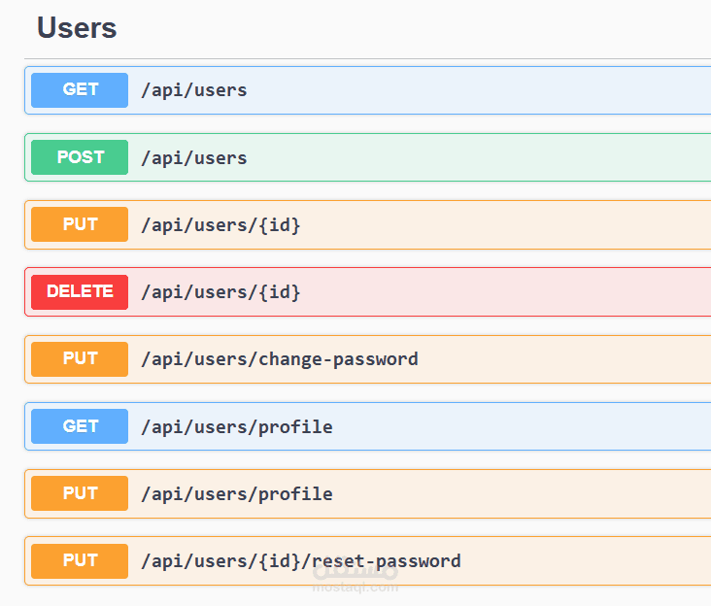Viewport: 711px width, 606px height.
Task: Select the PUT /api/users/{id} path text
Action: click(220, 224)
